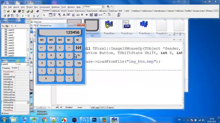The width and height of the screenshot is (220, 123).
Task: Switch to the Data Access palette tab
Action: [x=80, y=11]
